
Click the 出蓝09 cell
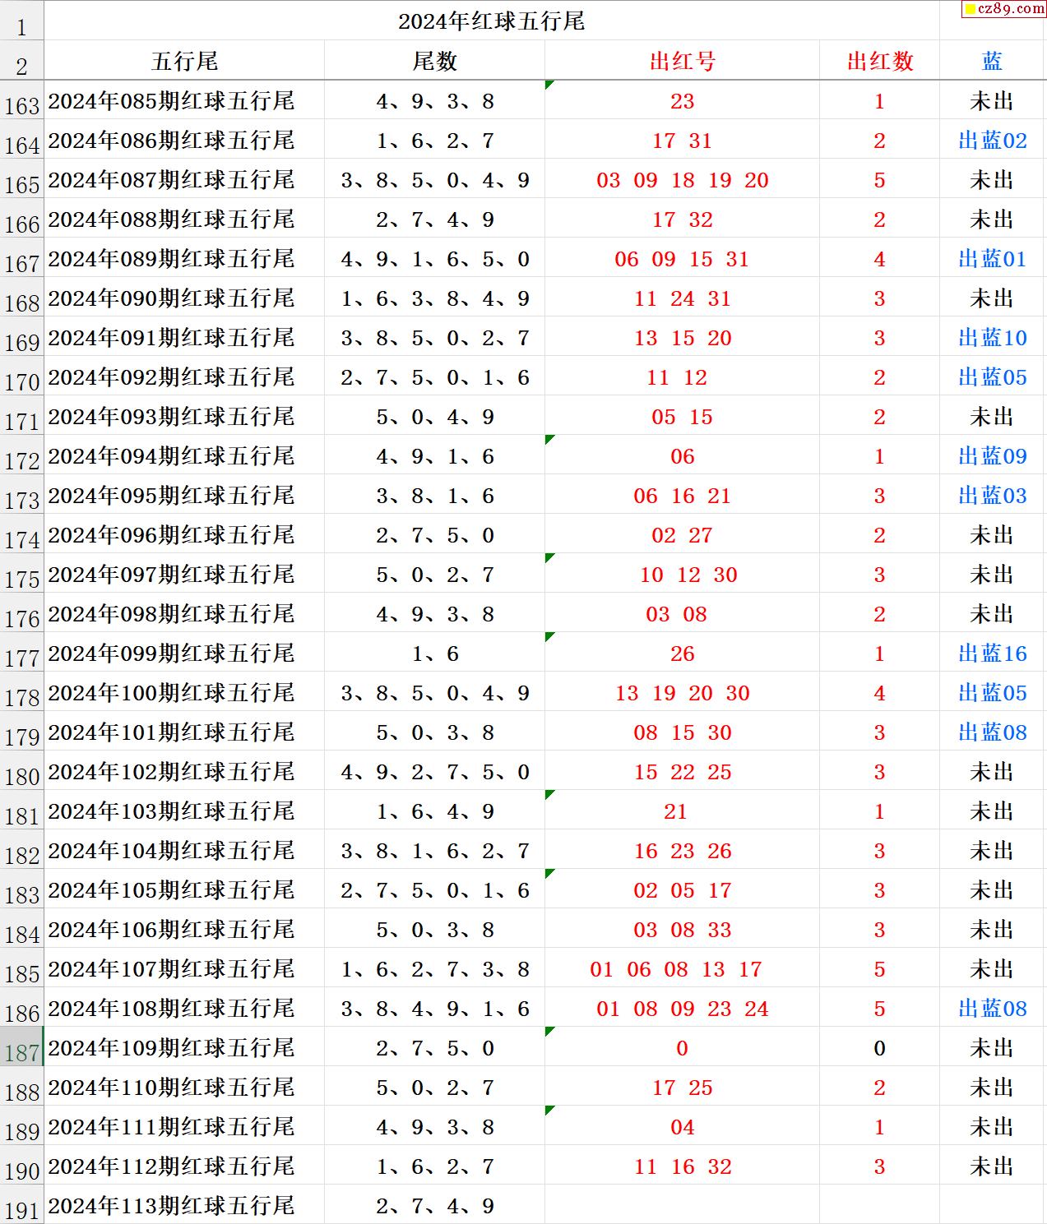coord(992,456)
